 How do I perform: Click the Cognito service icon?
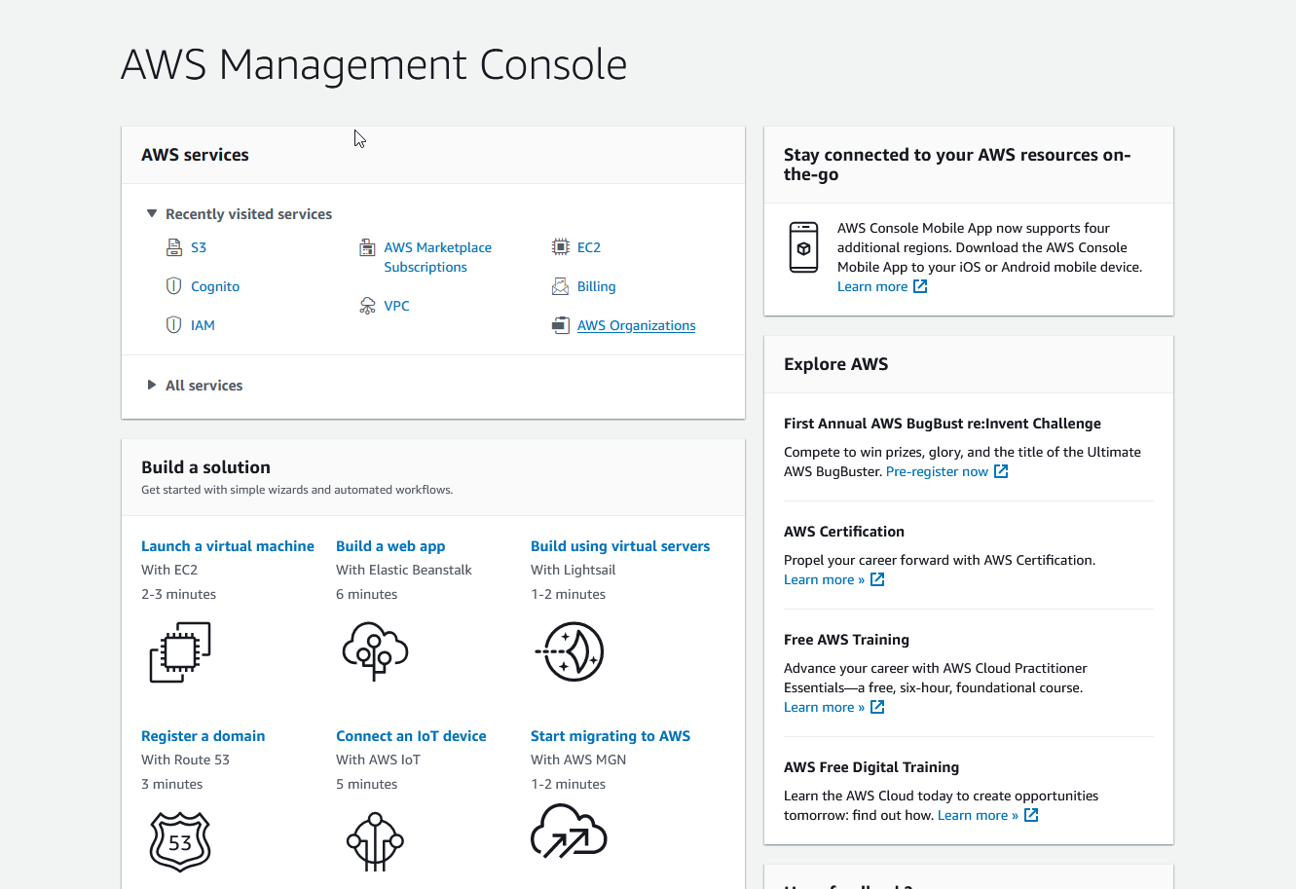click(172, 285)
